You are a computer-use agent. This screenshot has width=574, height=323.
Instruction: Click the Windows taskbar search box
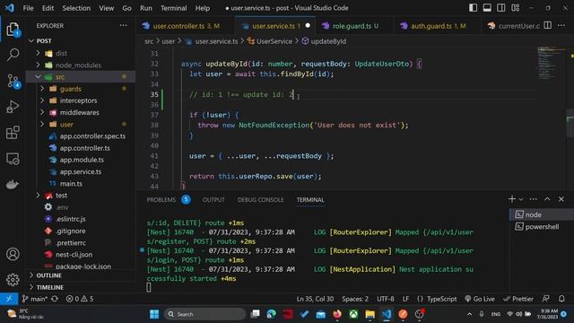pyautogui.click(x=204, y=314)
